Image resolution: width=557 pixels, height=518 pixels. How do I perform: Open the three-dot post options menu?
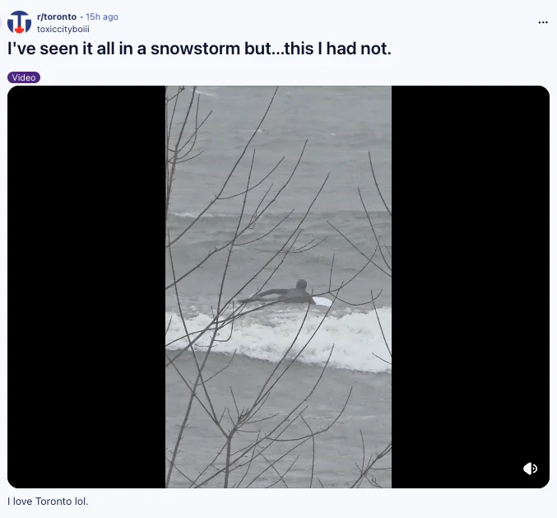(543, 22)
